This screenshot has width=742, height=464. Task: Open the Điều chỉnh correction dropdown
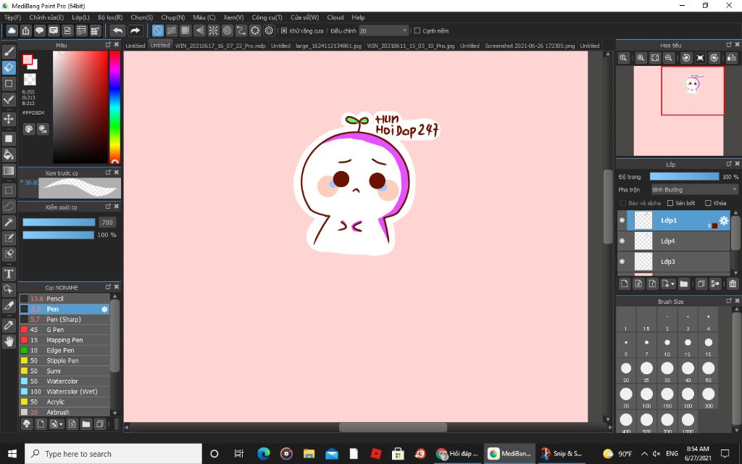[x=383, y=30]
